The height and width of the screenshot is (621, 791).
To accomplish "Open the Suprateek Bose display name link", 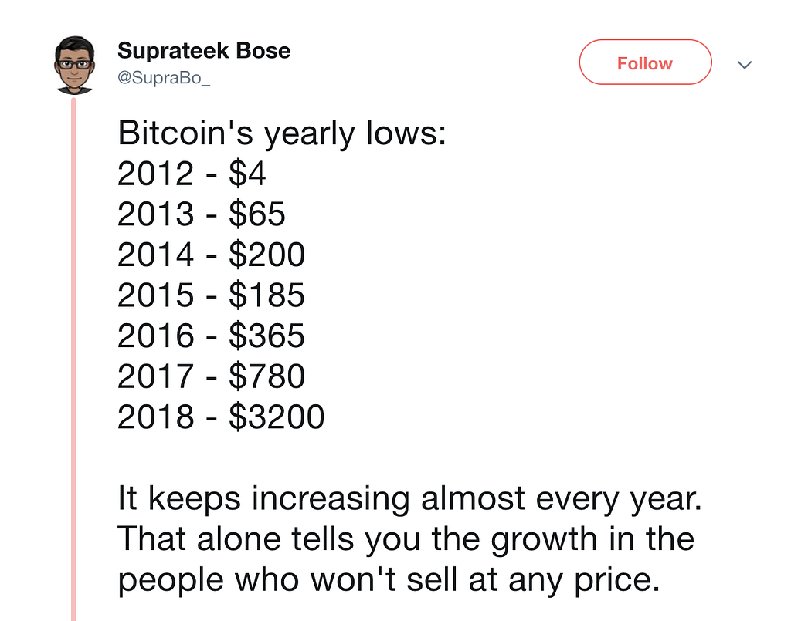I will pyautogui.click(x=204, y=52).
